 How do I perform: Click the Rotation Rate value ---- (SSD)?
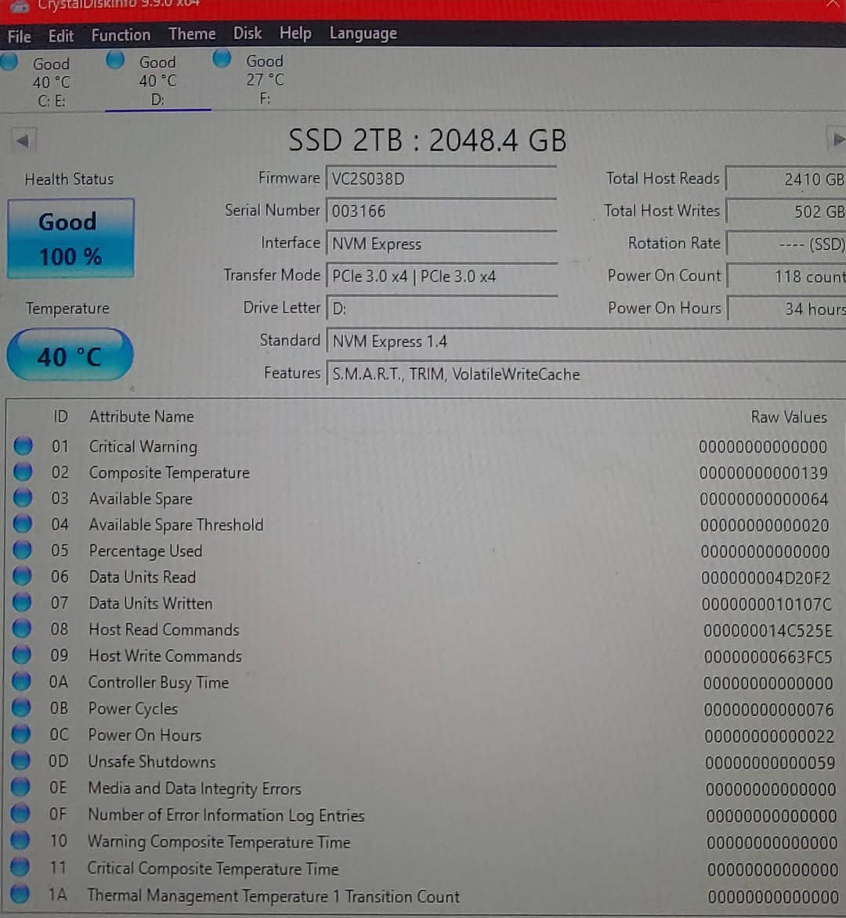[x=786, y=244]
